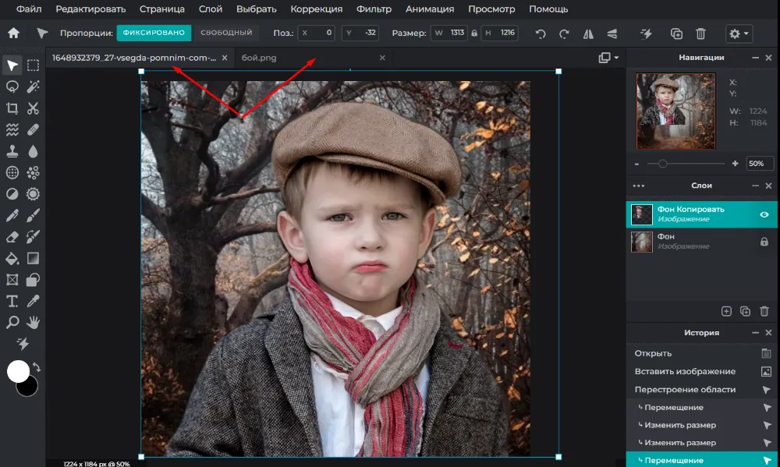Viewport: 780px width, 467px height.
Task: Open the three-dots menu in Слои panel
Action: pos(639,186)
